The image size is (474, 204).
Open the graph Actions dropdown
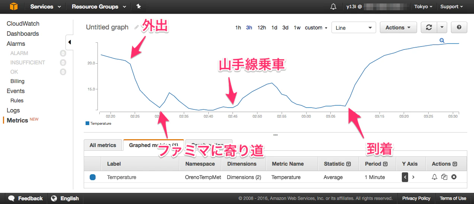[x=398, y=28]
